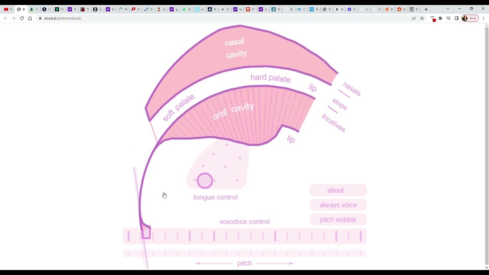Click the lower lip label

[x=291, y=139]
